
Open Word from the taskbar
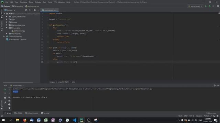coord(39,120)
